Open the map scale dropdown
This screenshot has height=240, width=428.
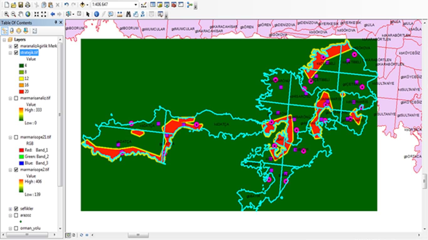tap(136, 5)
